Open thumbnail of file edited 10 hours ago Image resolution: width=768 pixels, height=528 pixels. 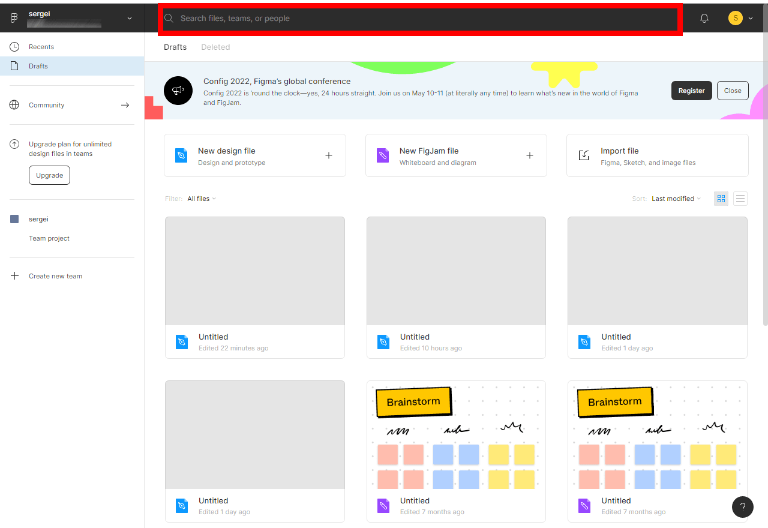[x=456, y=271]
